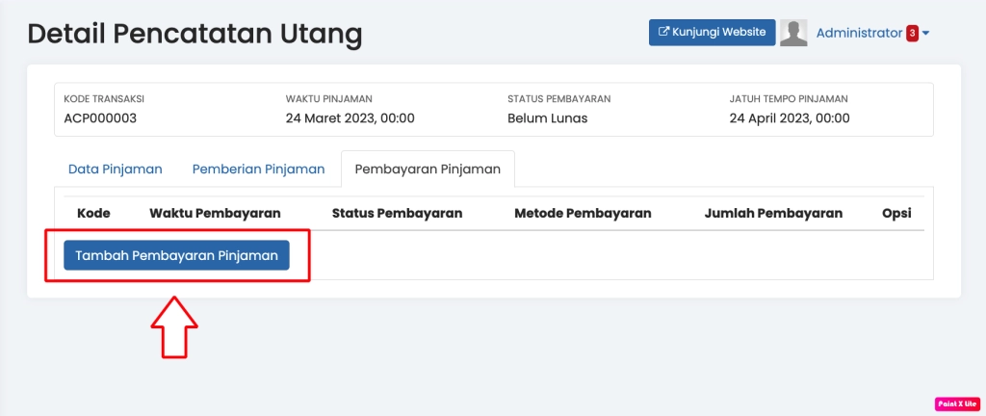Click the Waktu Pembayaran column header

coord(215,213)
